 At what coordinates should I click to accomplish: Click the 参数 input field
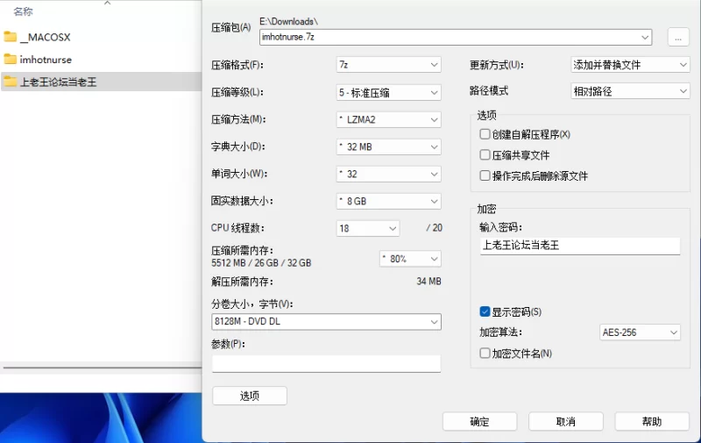click(326, 363)
